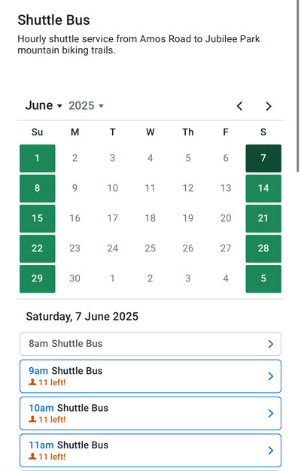The height and width of the screenshot is (471, 301).
Task: Select Saturday 7 June on calendar
Action: (x=263, y=158)
